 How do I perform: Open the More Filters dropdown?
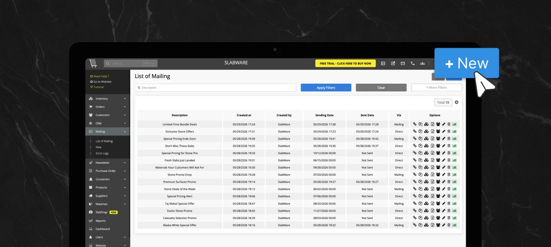(436, 88)
